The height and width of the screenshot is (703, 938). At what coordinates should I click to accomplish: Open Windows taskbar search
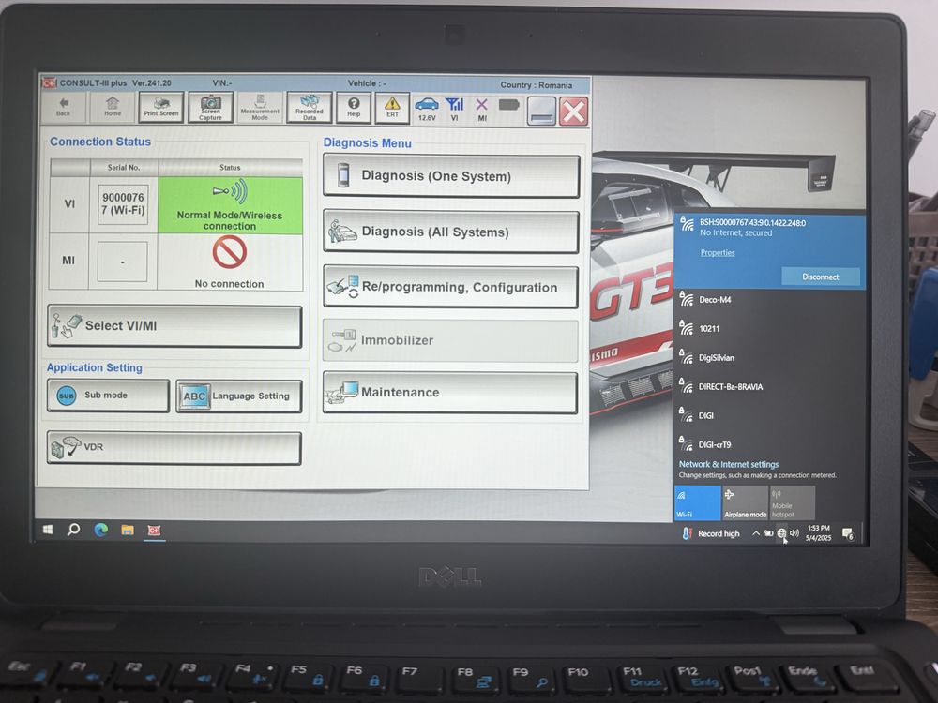pos(73,530)
